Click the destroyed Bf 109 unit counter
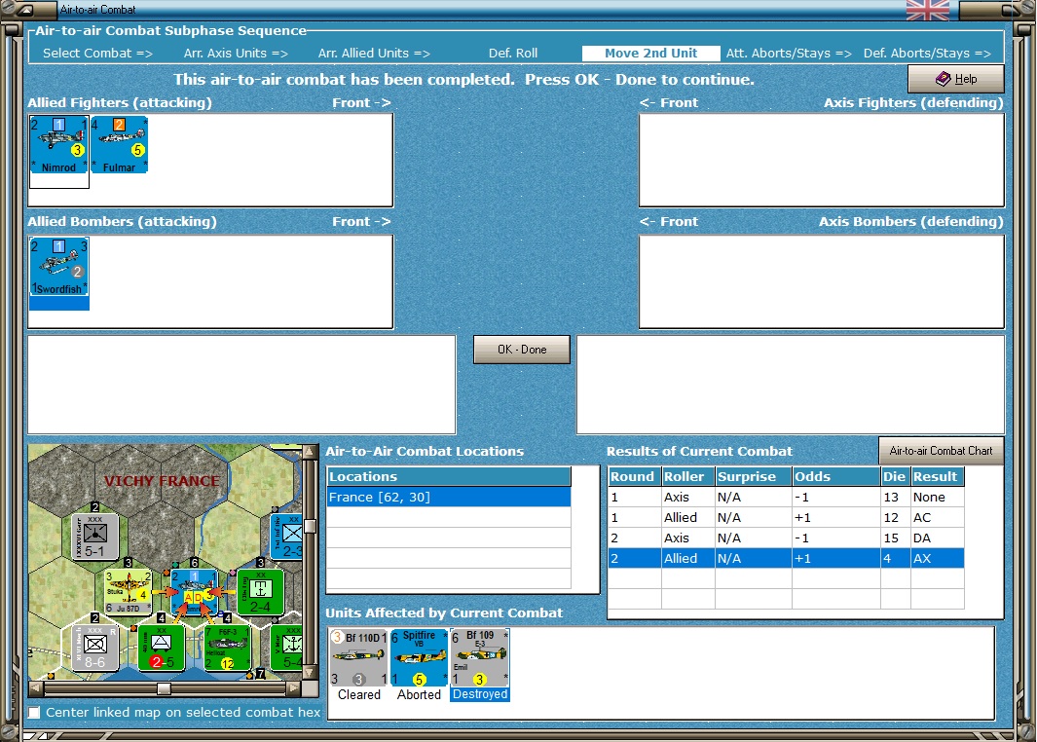Viewport: 1037px width, 742px height. pos(479,658)
